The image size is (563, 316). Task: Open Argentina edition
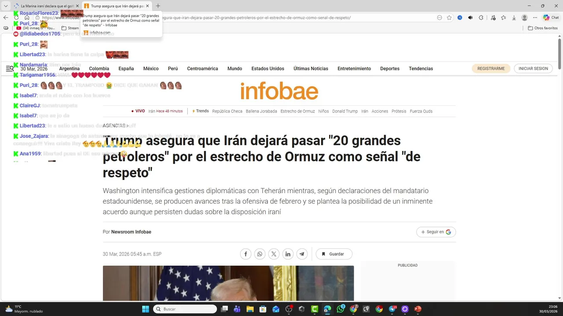coord(69,68)
